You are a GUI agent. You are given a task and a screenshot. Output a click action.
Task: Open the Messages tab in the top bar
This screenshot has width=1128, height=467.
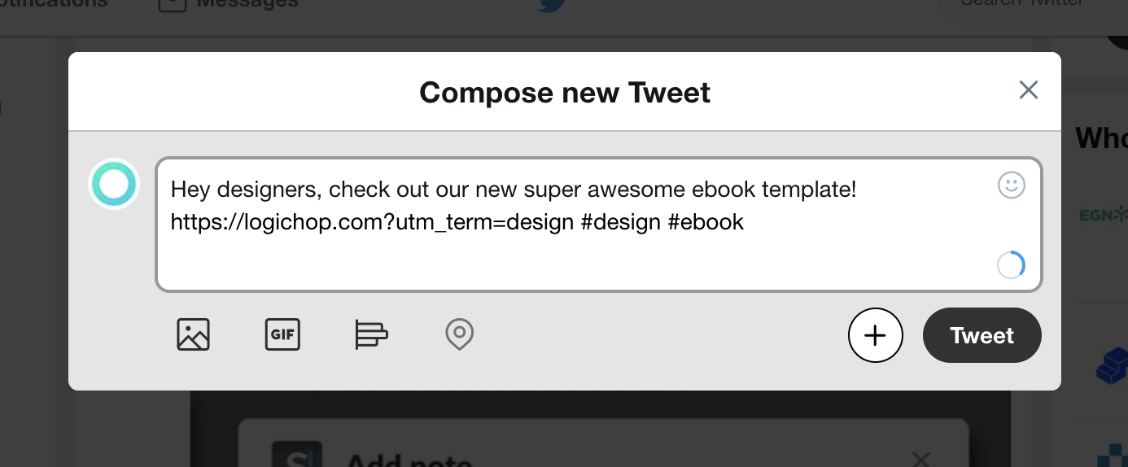tap(229, 4)
